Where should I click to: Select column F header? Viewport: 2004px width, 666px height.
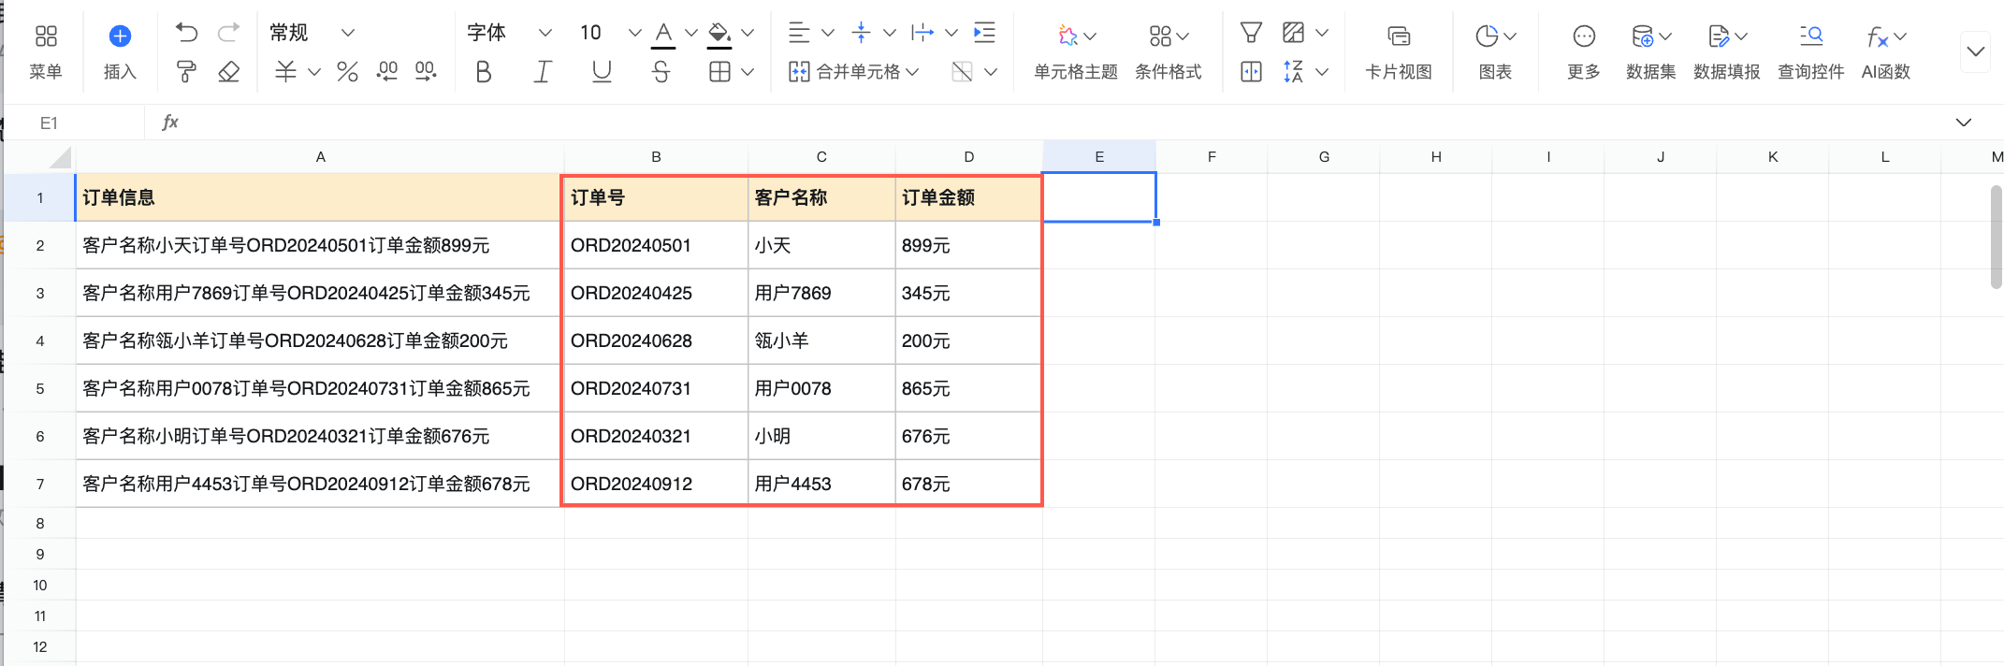(1212, 157)
